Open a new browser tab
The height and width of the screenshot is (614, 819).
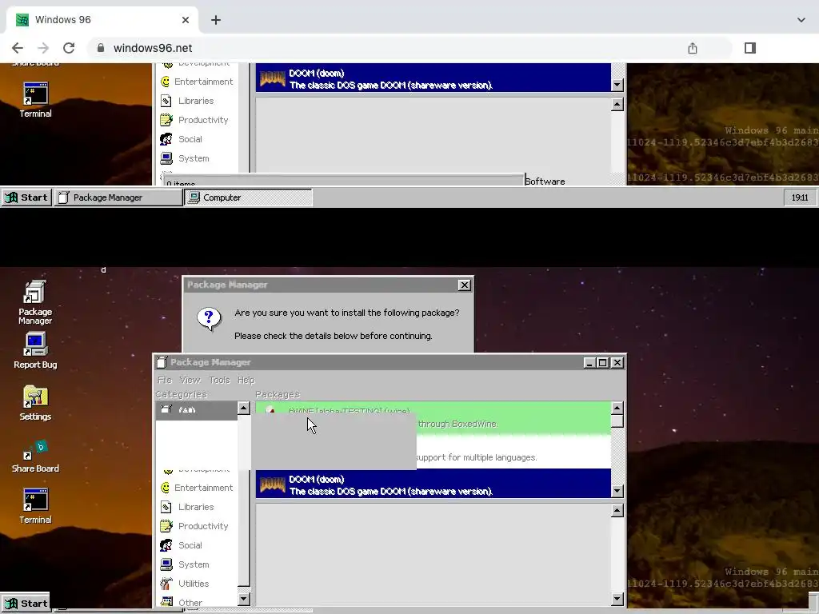click(x=216, y=20)
